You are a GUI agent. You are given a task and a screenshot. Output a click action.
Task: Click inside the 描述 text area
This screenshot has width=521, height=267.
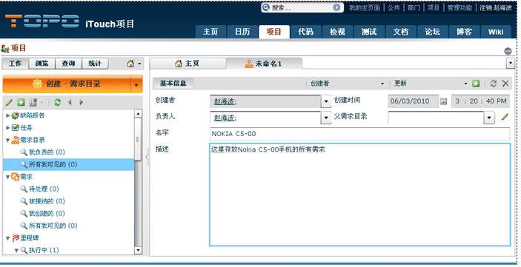(360, 195)
